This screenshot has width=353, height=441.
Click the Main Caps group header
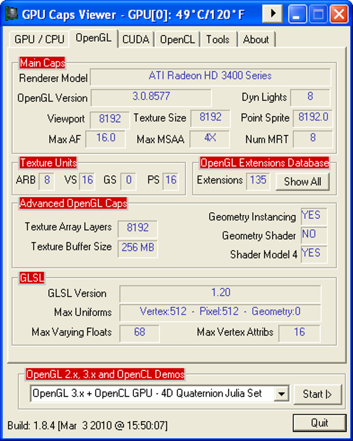click(x=42, y=63)
